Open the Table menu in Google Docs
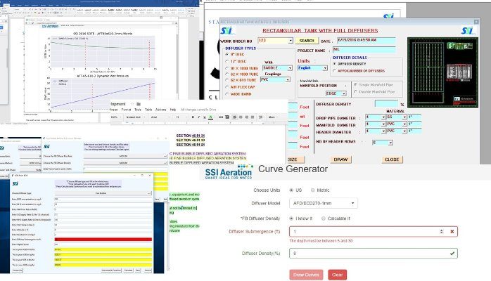 click(x=148, y=110)
